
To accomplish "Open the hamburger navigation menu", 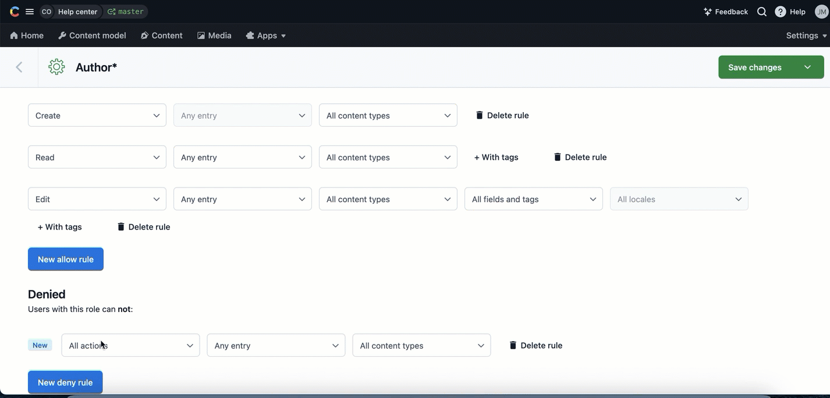I will click(x=30, y=12).
